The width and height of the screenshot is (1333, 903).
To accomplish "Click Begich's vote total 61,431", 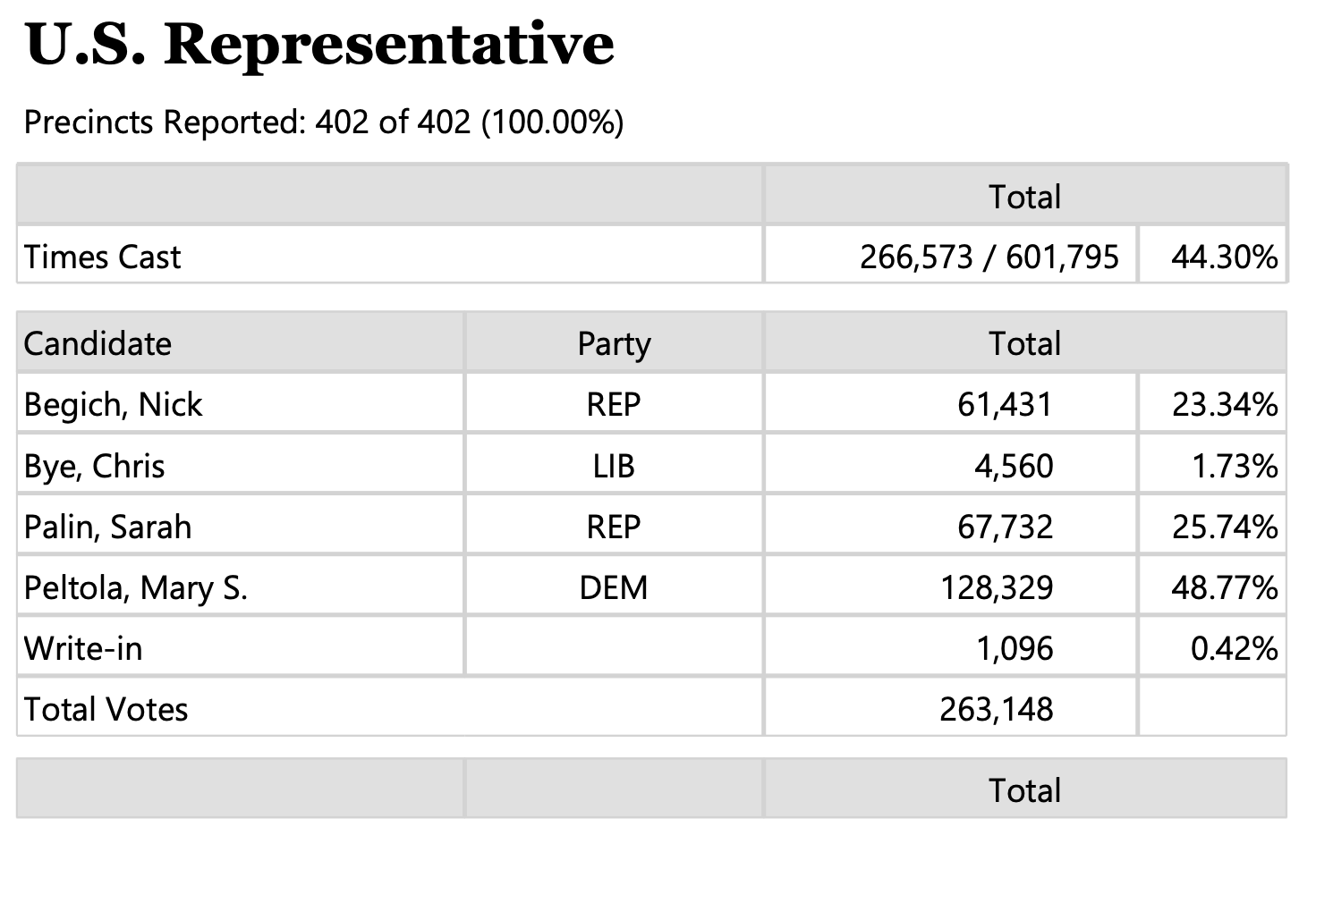I will pos(1005,405).
